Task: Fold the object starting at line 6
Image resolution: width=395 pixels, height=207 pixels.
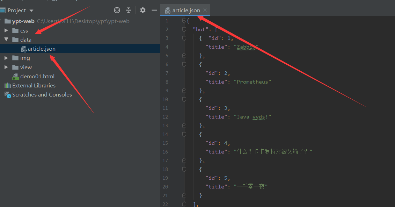Action: pos(184,64)
